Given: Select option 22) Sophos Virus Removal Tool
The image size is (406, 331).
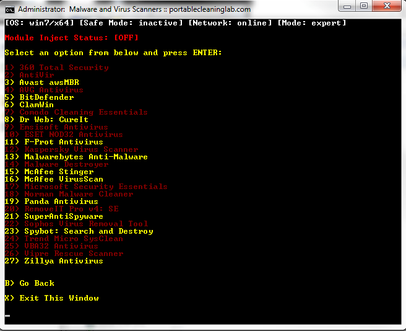Looking at the screenshot, I should pyautogui.click(x=76, y=224).
